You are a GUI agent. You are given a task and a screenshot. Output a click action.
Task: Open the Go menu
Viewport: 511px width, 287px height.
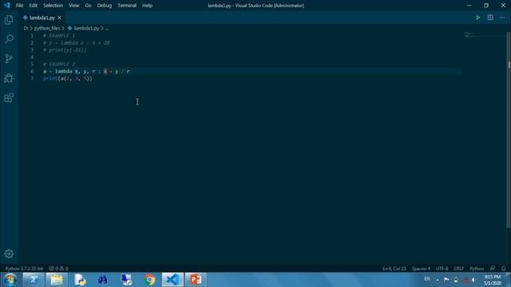(89, 6)
